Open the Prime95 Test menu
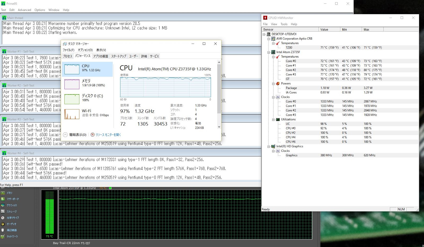424x247 pixels. point(3,10)
